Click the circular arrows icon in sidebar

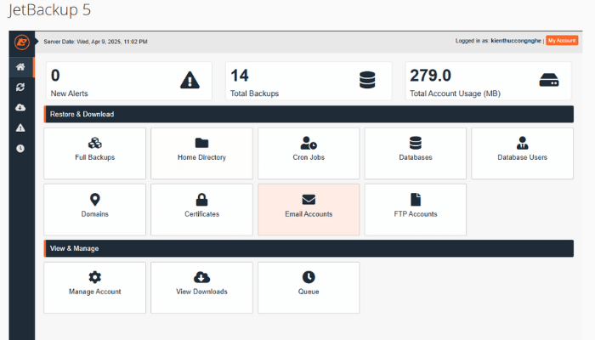coord(20,87)
